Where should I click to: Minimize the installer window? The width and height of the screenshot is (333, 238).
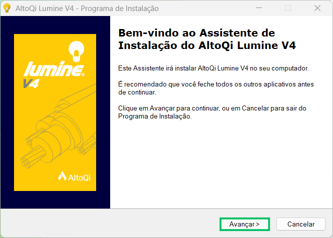pyautogui.click(x=259, y=8)
